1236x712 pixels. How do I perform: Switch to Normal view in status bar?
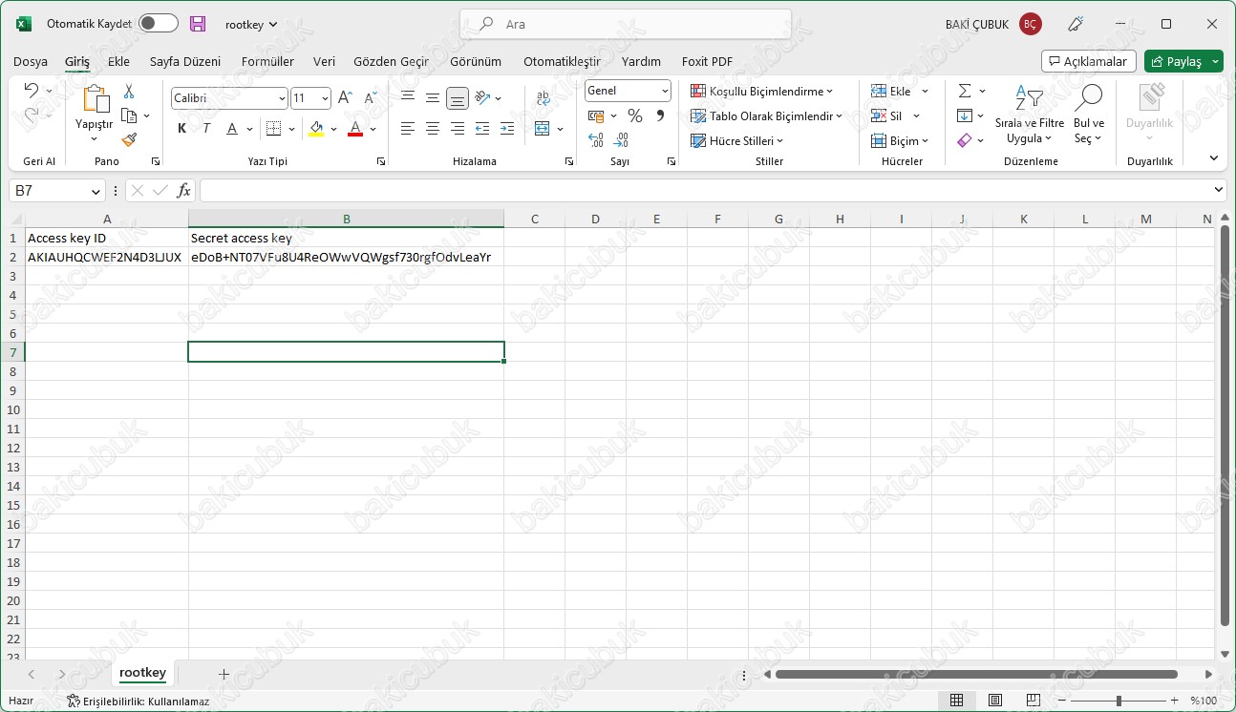956,701
